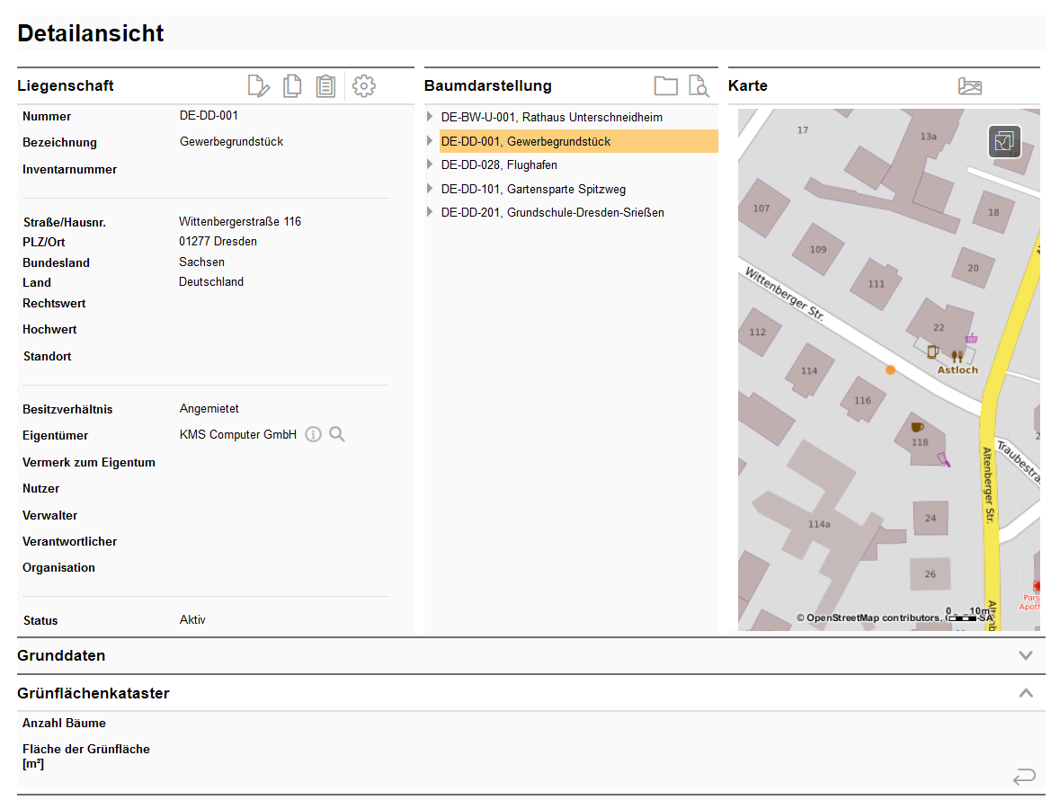Click the clipboard paste icon in Liegenschaft
Viewport: 1051px width, 800px height.
(325, 86)
